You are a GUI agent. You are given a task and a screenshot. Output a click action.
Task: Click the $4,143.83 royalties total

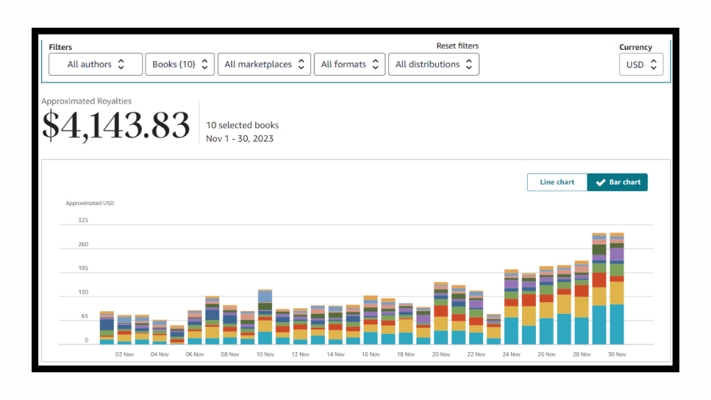[115, 126]
